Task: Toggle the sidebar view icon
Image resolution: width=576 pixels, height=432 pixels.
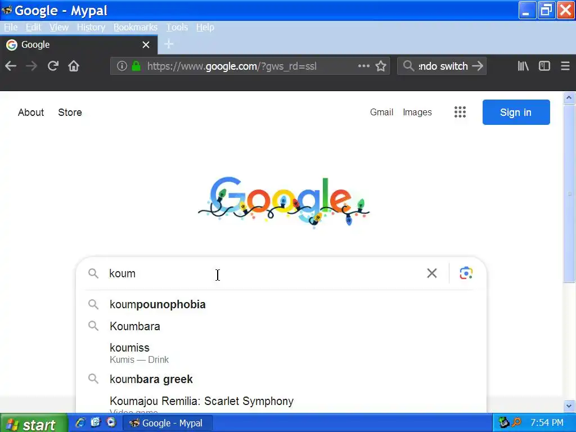Action: (544, 66)
